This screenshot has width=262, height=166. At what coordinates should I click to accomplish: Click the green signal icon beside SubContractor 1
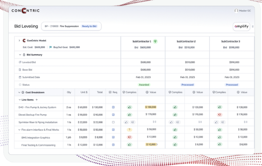(155, 41)
